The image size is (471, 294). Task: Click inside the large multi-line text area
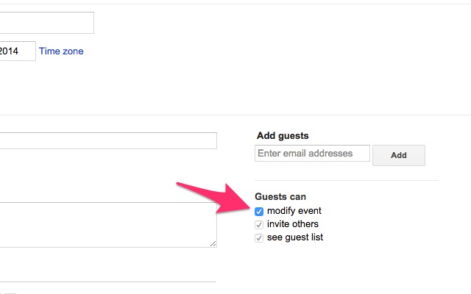[x=107, y=224]
